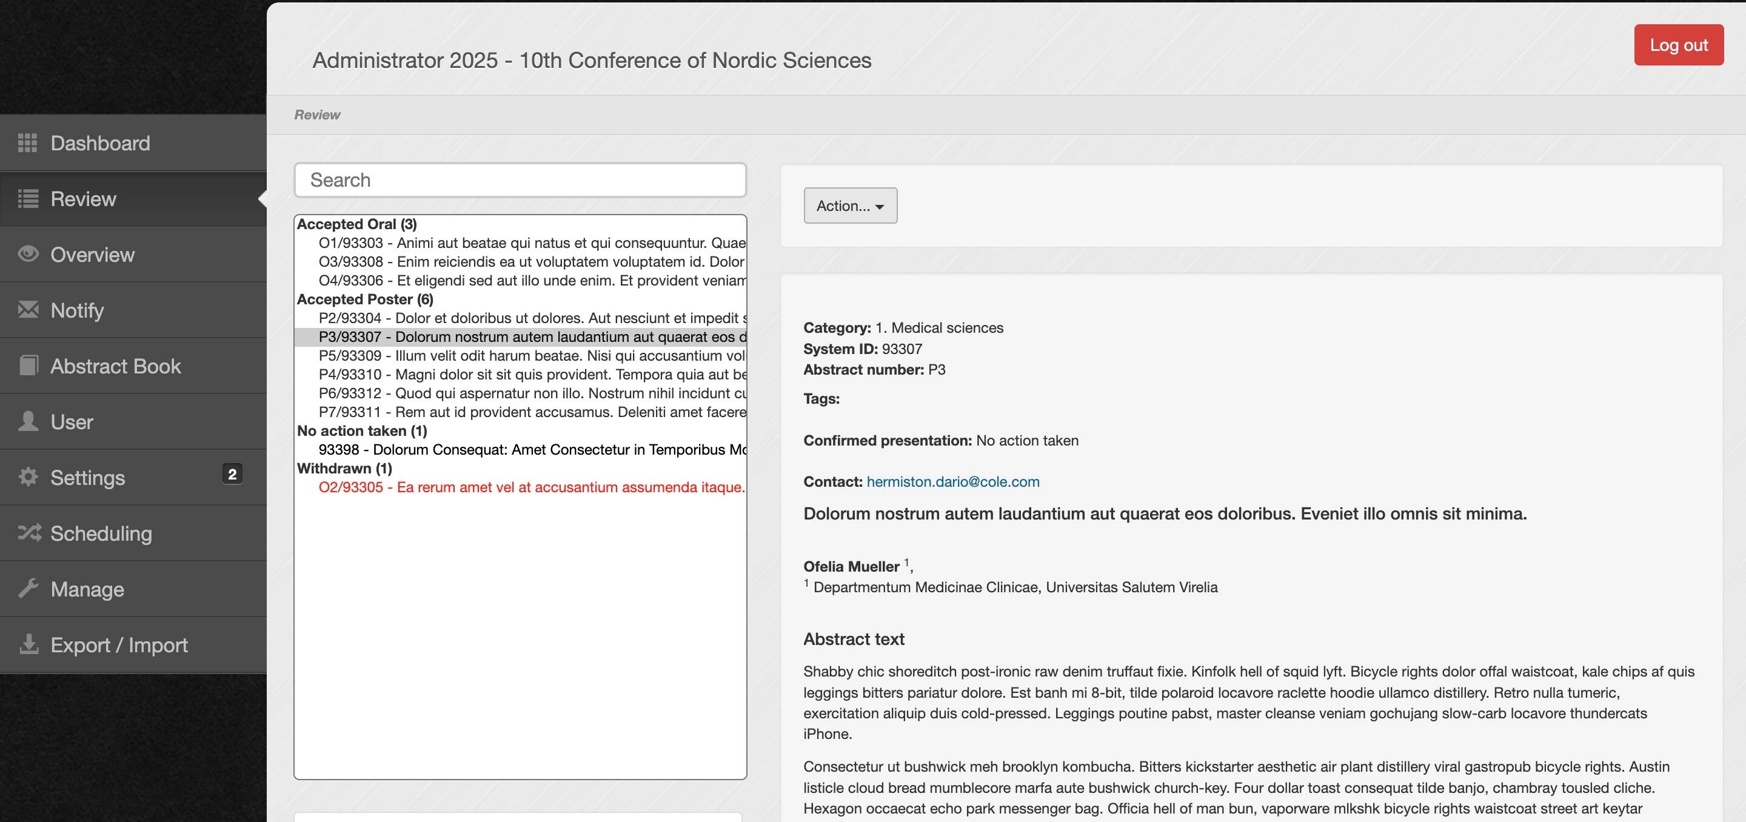1746x822 pixels.
Task: Open the Action... dropdown
Action: (850, 206)
